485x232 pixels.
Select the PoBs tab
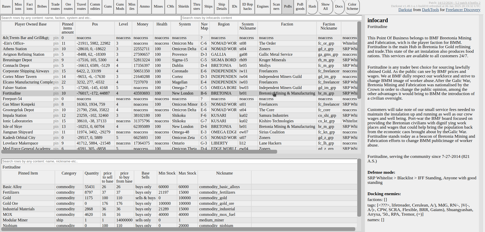(288, 7)
